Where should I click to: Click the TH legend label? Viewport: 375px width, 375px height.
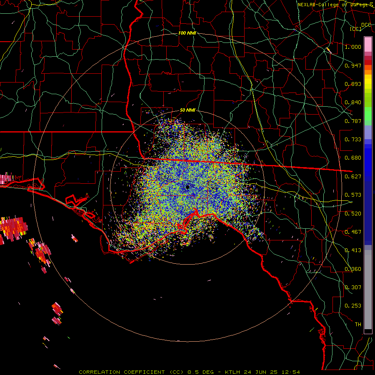point(358,325)
